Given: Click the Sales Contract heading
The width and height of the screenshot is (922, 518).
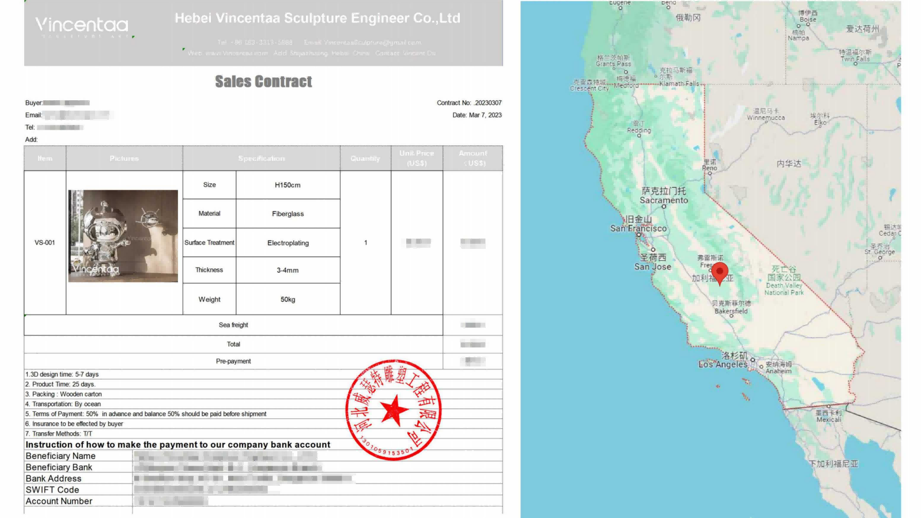Looking at the screenshot, I should point(263,82).
